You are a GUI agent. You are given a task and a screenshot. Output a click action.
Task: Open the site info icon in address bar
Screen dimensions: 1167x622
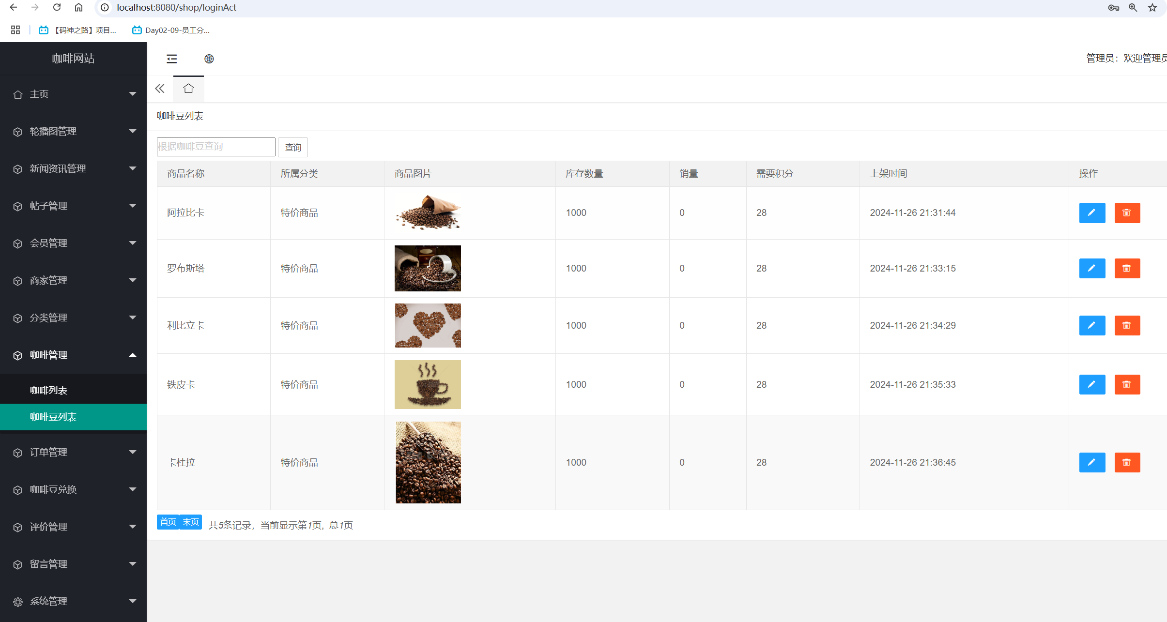105,7
